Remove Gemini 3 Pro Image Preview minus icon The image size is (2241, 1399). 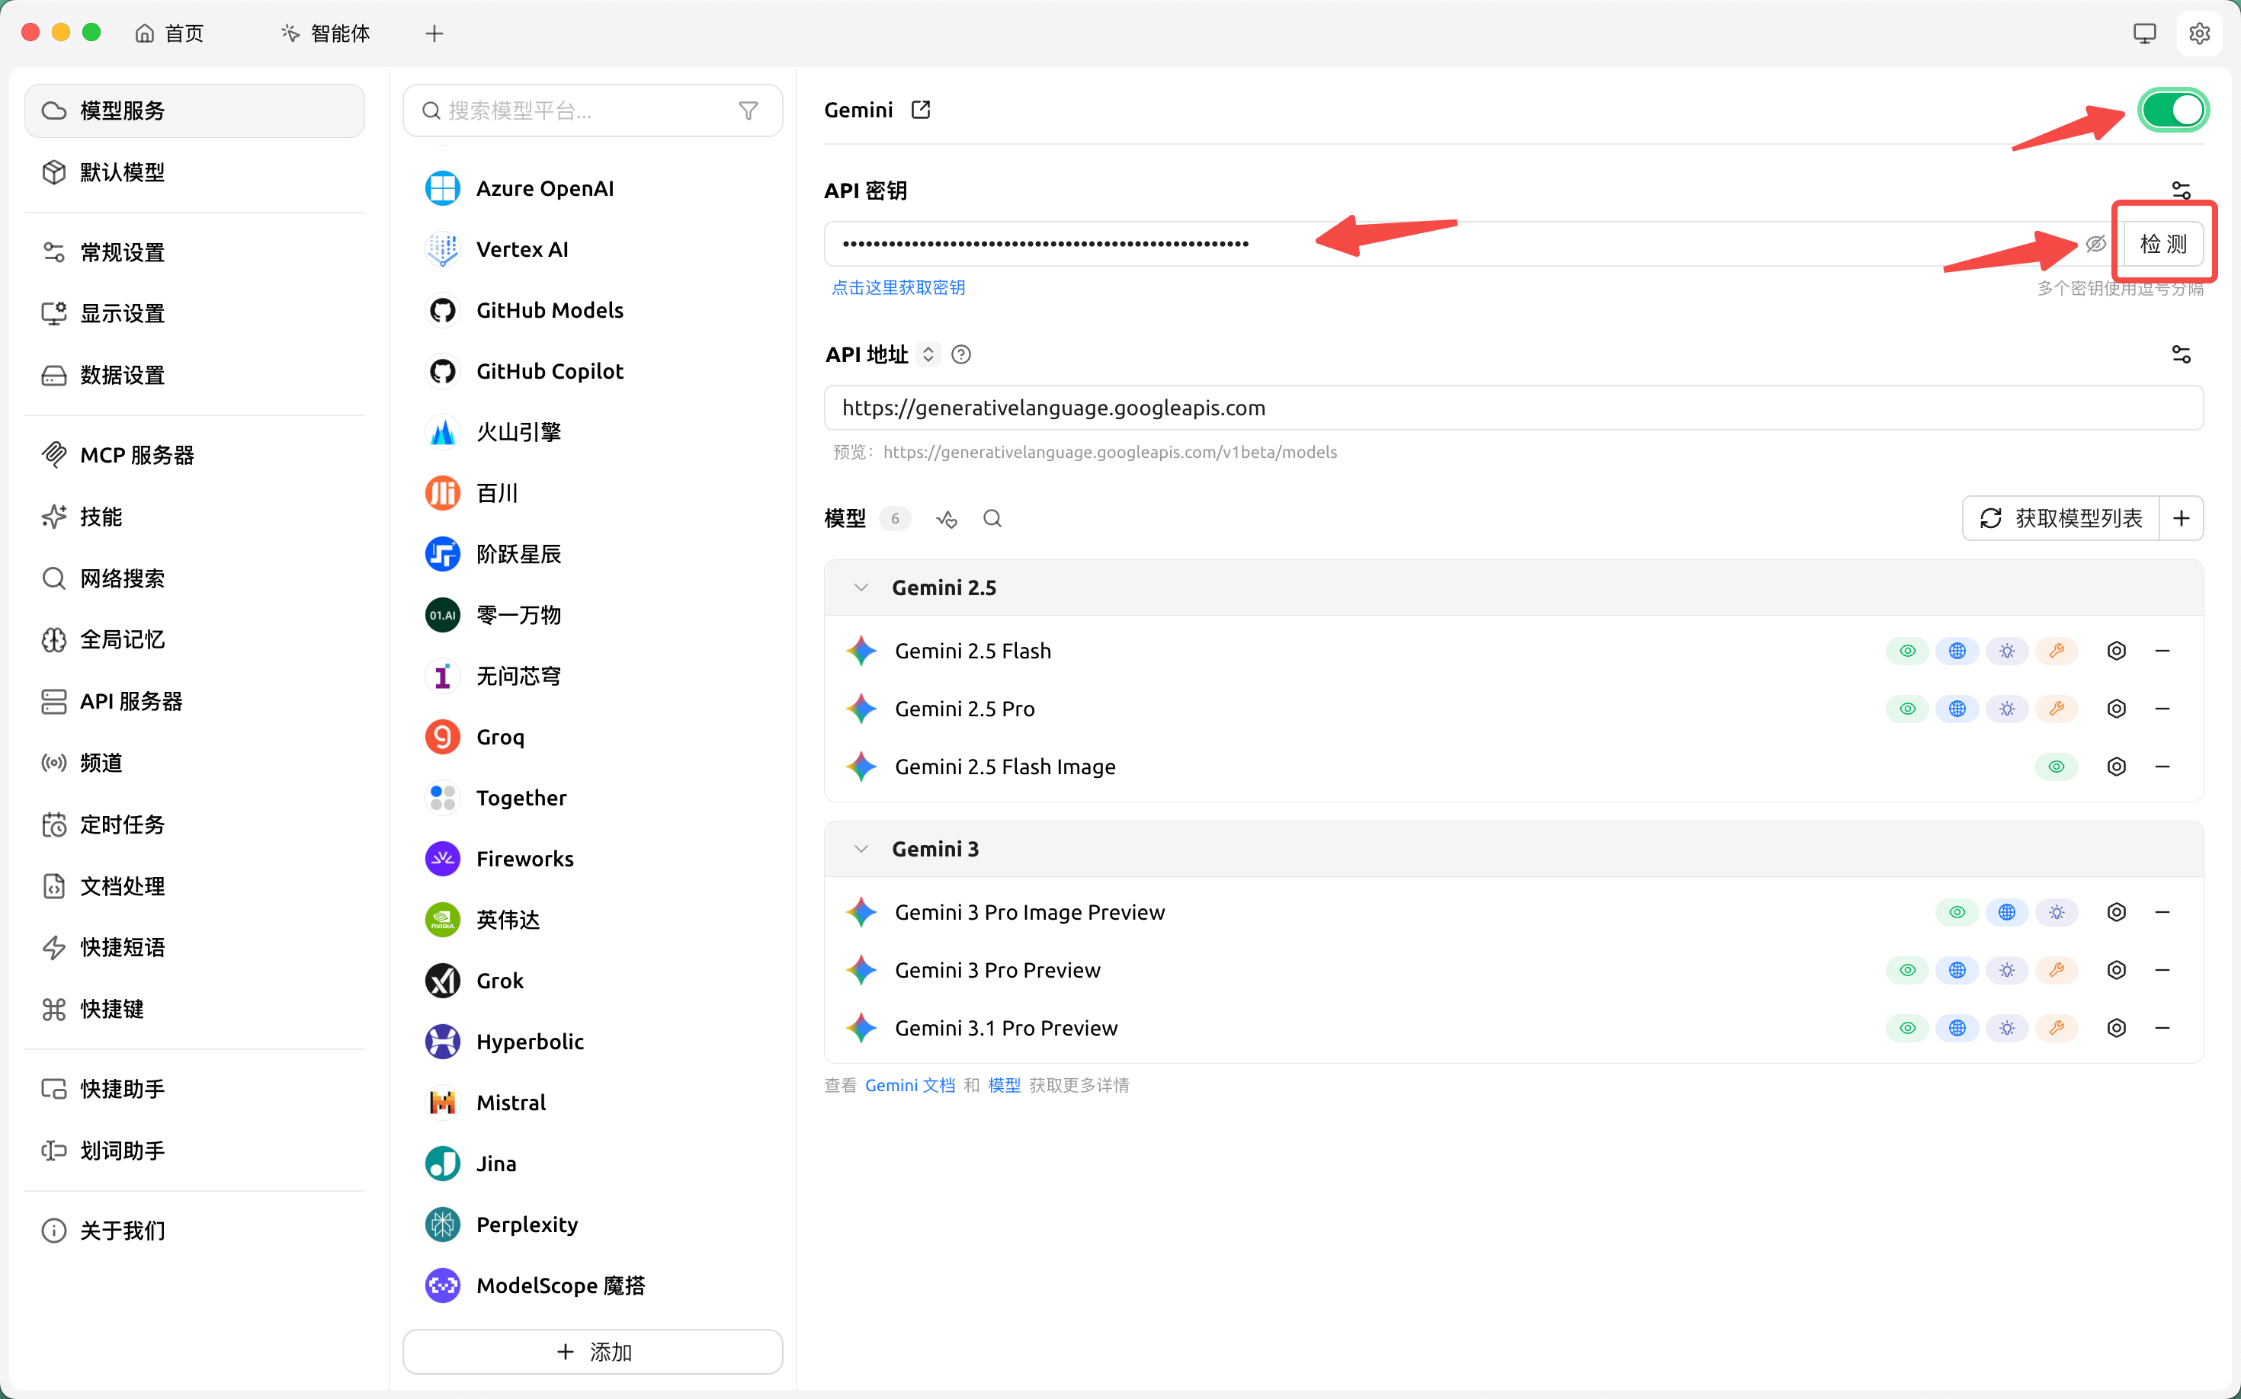click(x=2162, y=912)
